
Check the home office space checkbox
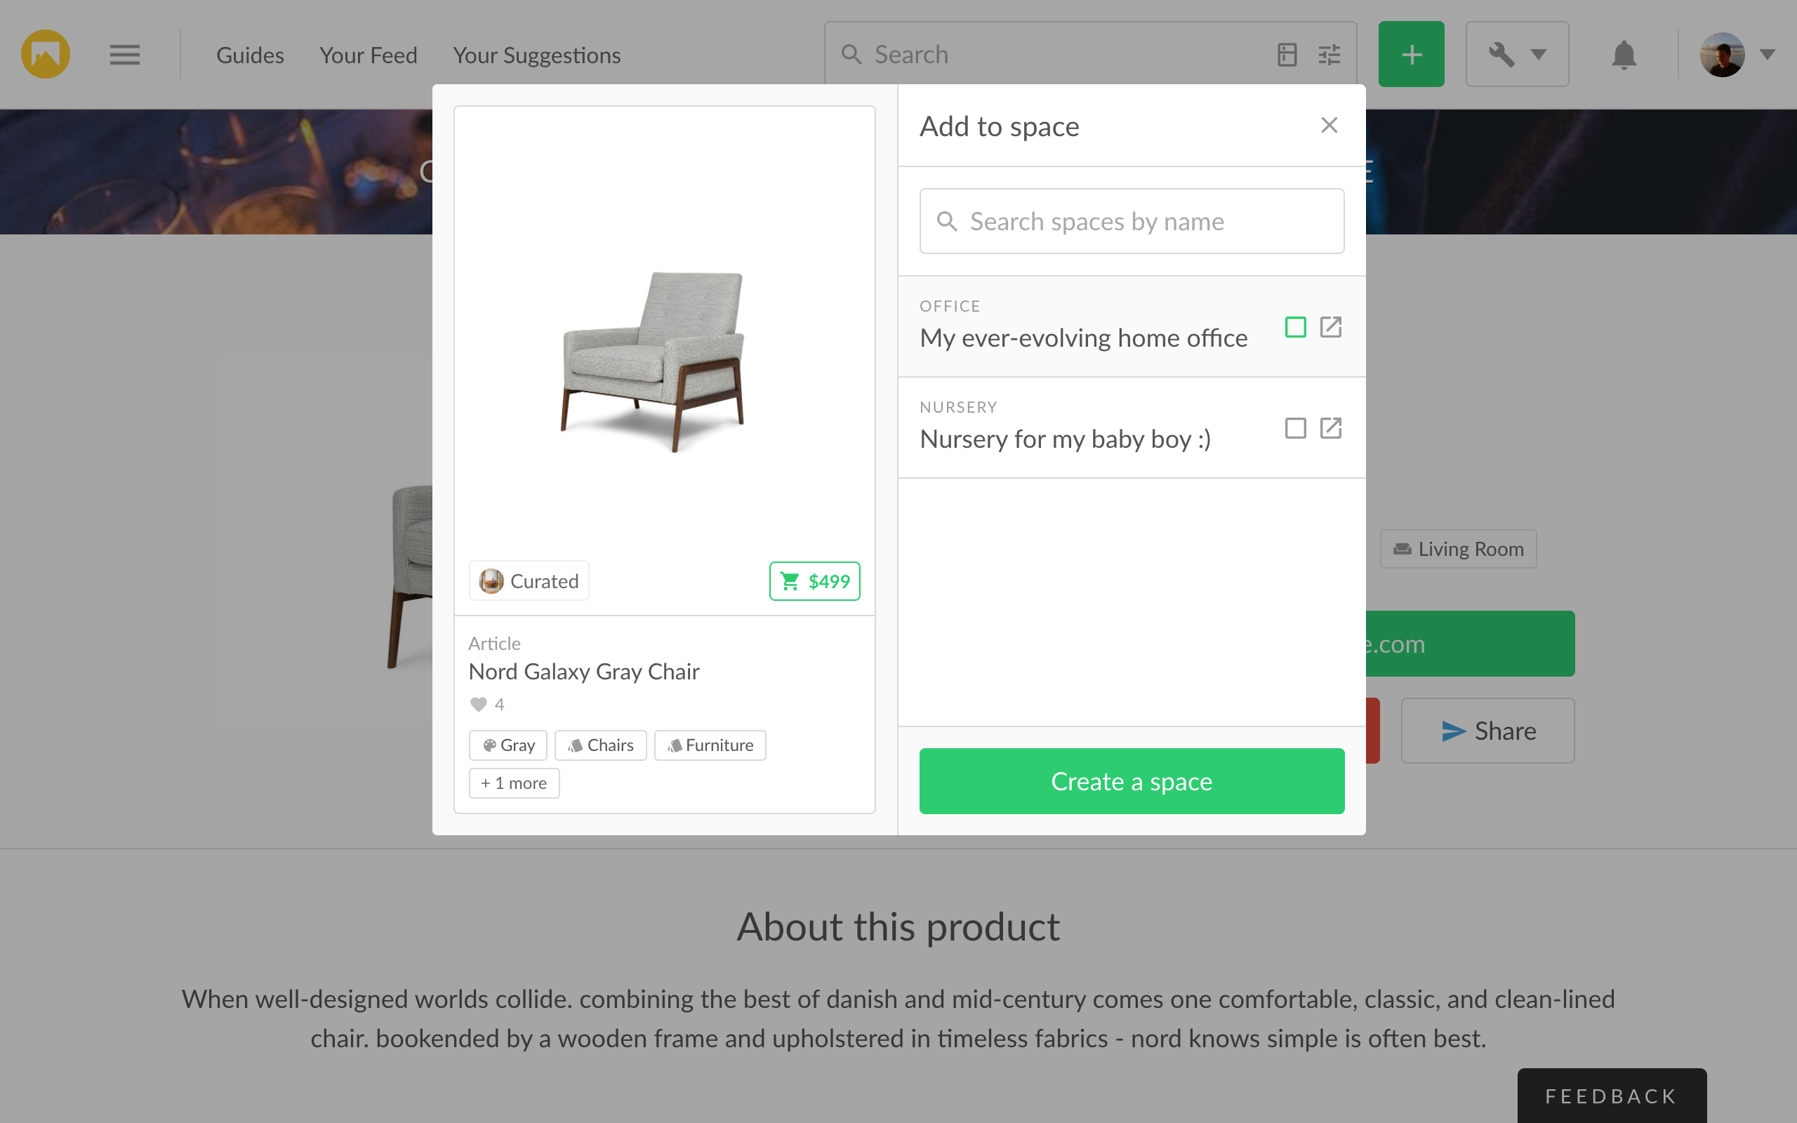(1295, 327)
